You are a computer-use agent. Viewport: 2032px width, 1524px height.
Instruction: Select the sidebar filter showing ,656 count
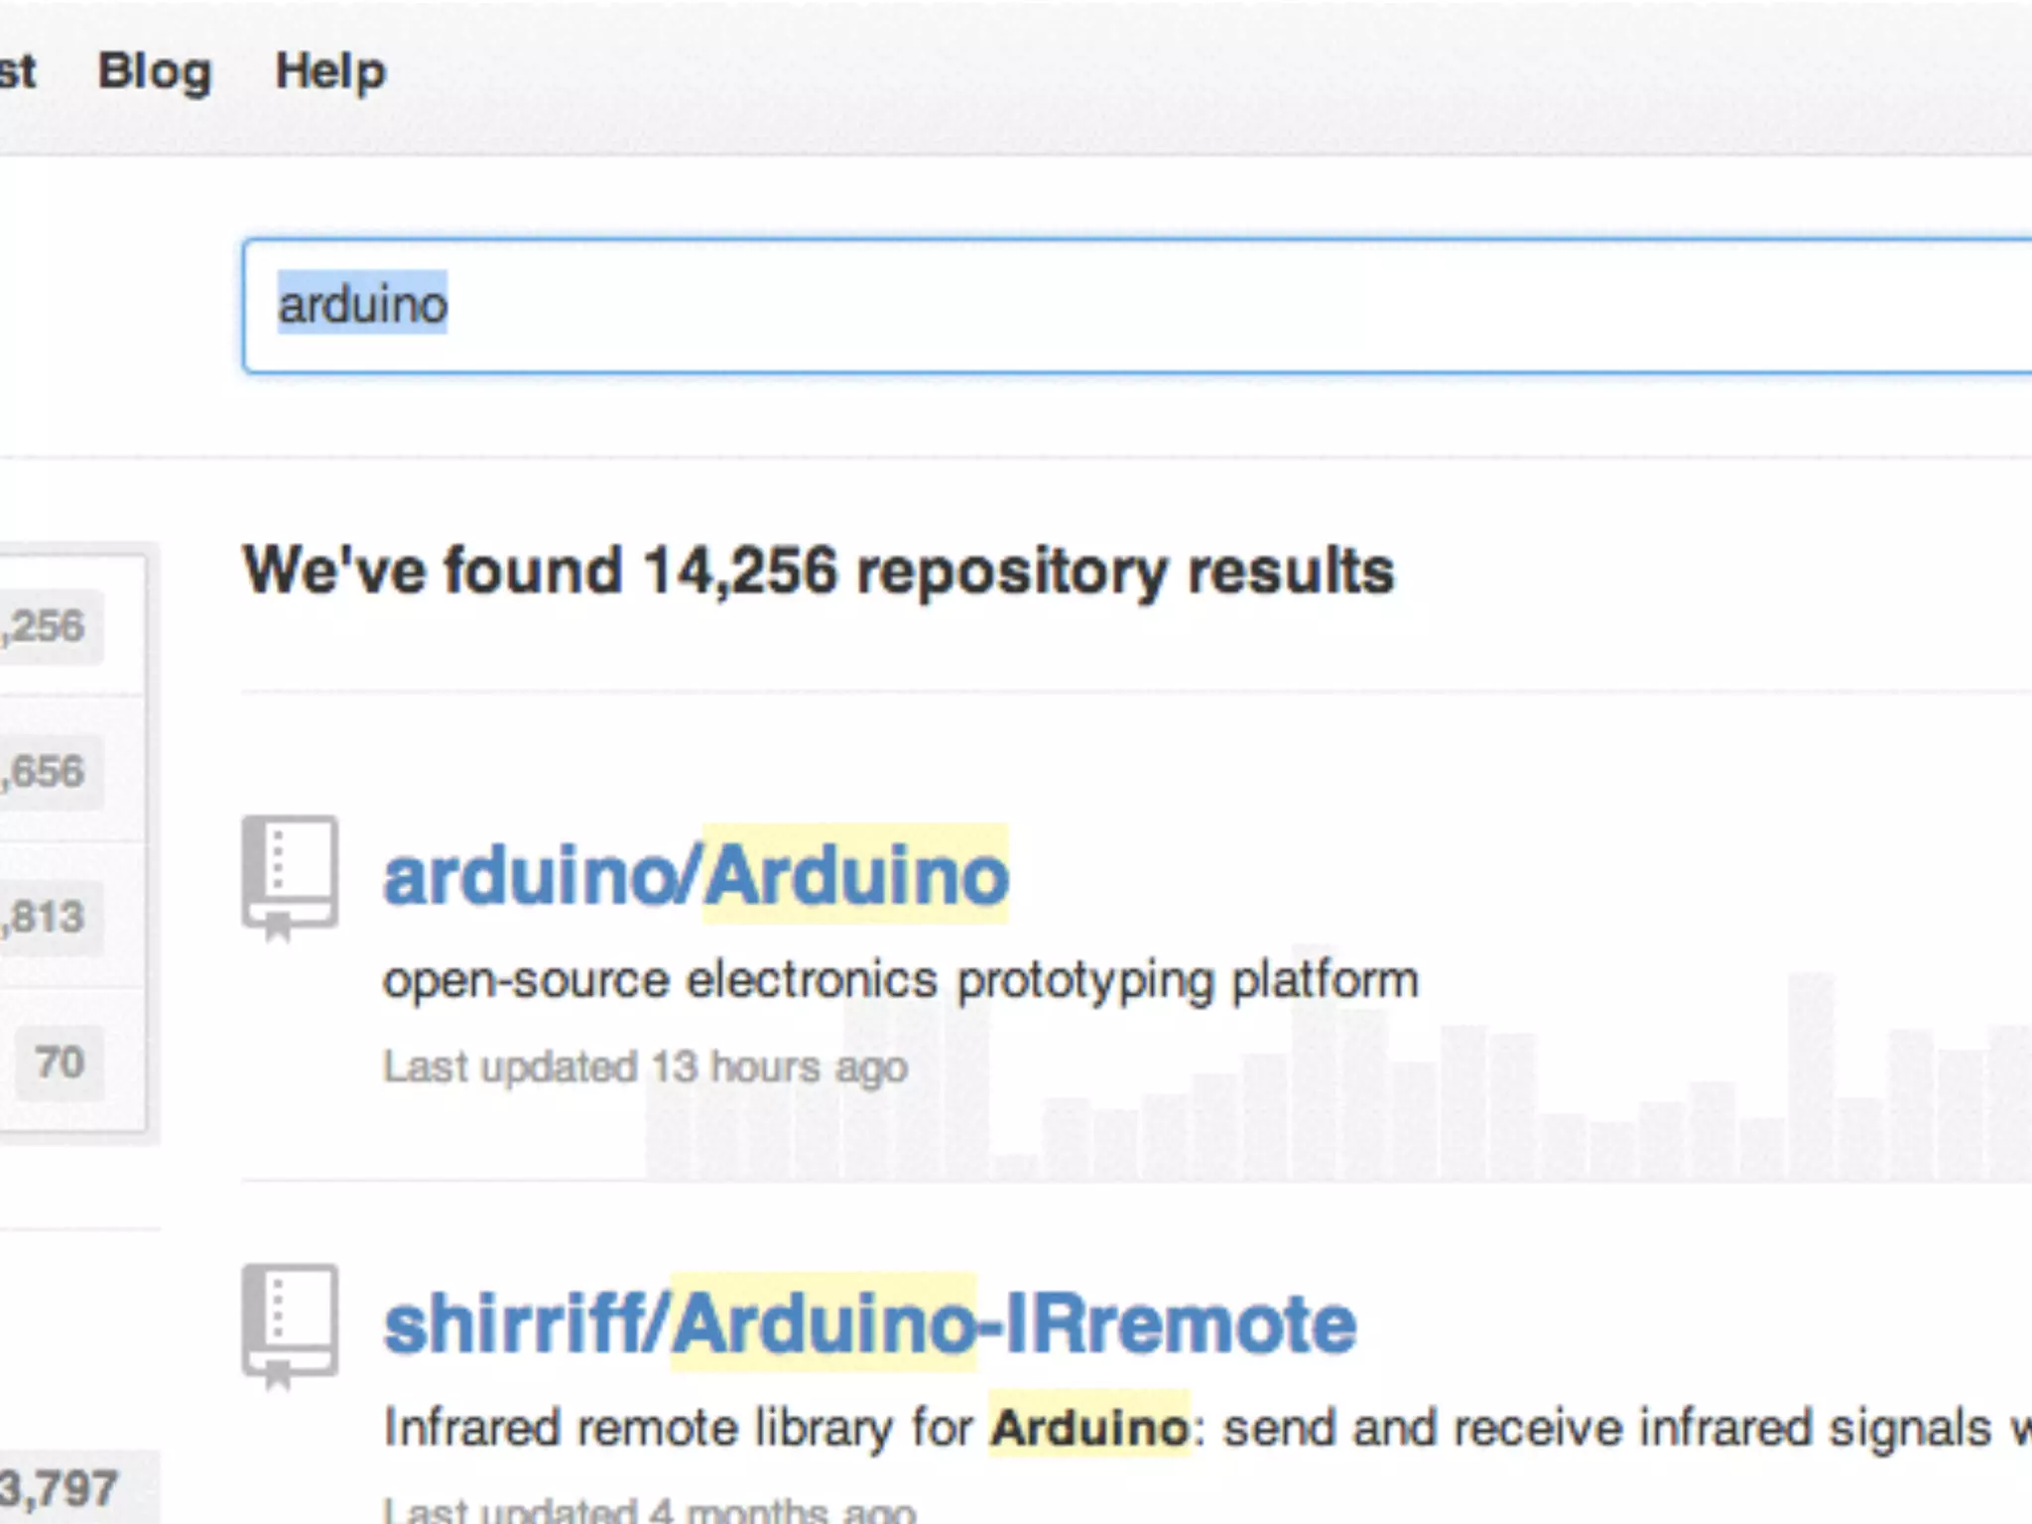[48, 772]
